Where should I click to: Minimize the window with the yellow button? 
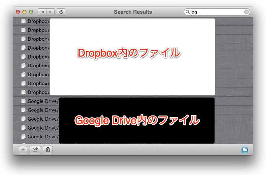(24, 12)
